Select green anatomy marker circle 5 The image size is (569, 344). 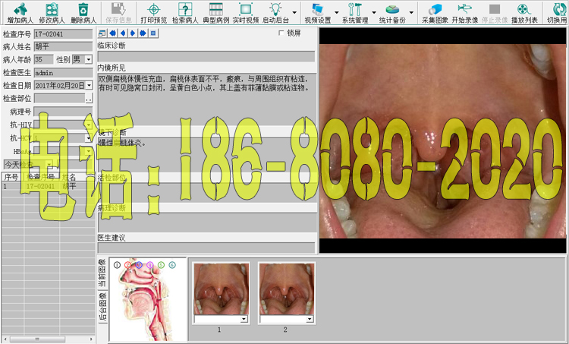pyautogui.click(x=161, y=265)
